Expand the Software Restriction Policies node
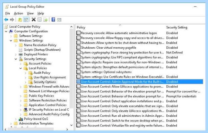 [21, 101]
